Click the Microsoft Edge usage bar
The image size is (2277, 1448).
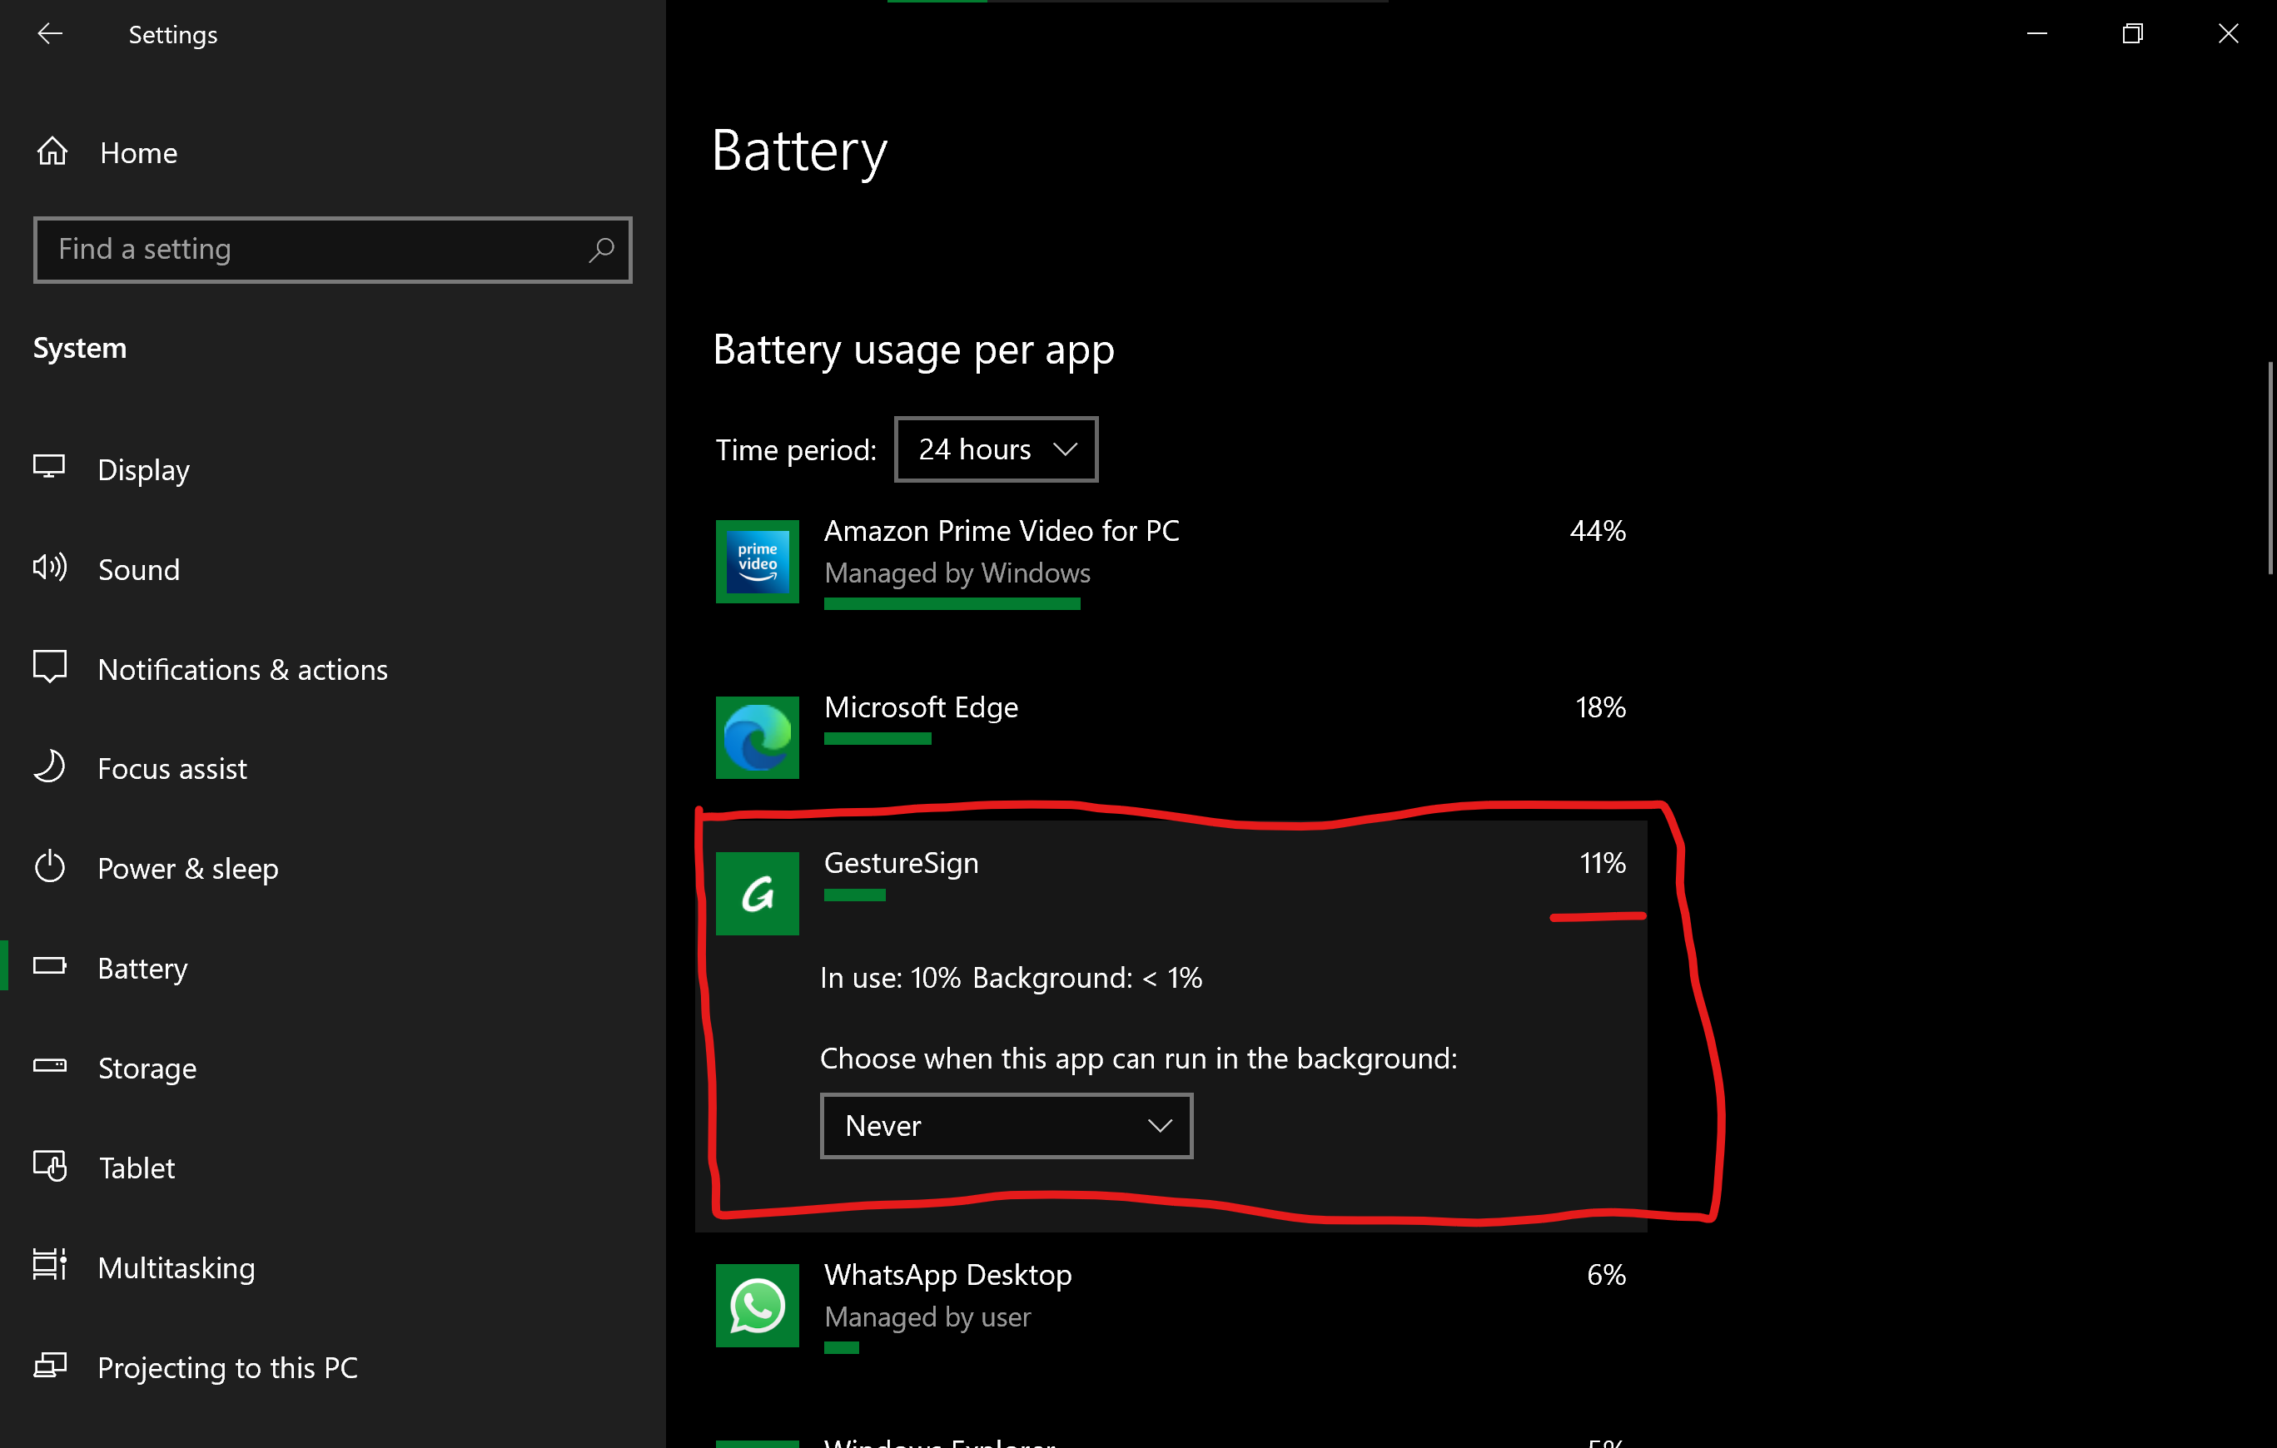pos(877,738)
